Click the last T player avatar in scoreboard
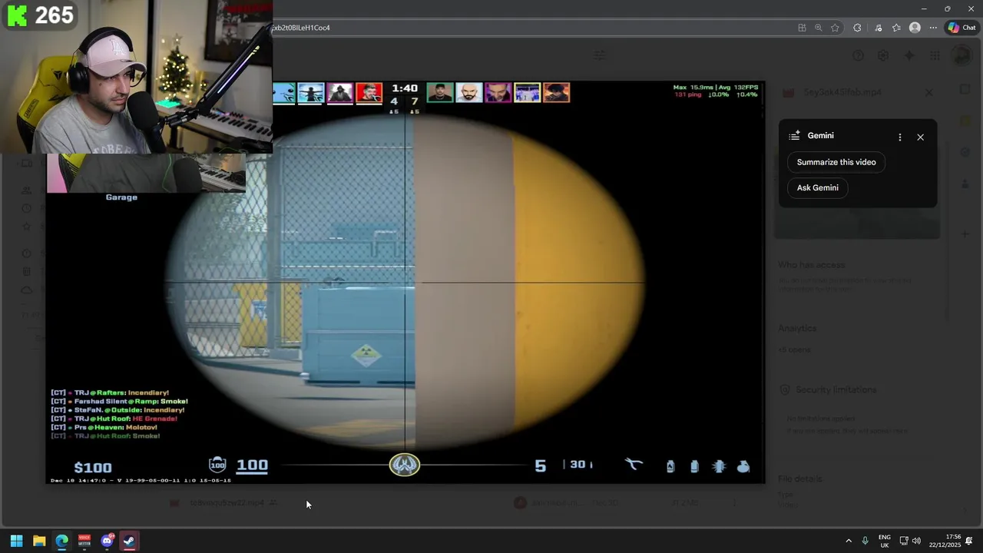 [x=557, y=93]
